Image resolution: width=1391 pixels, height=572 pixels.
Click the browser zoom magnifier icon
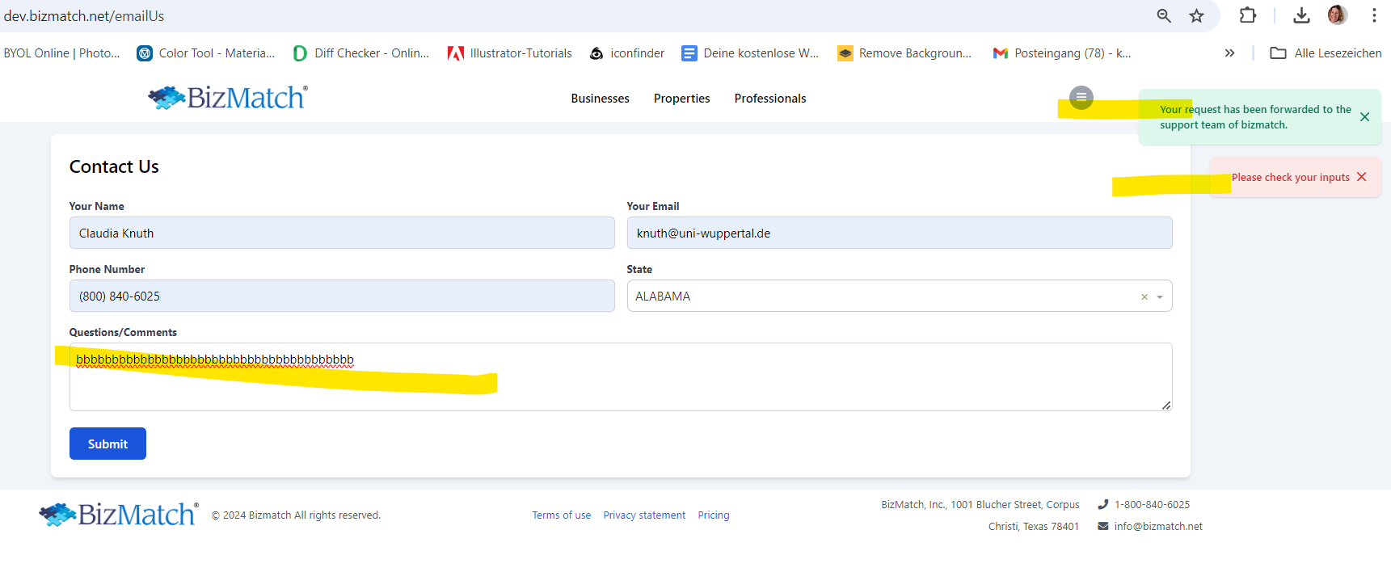click(1164, 15)
